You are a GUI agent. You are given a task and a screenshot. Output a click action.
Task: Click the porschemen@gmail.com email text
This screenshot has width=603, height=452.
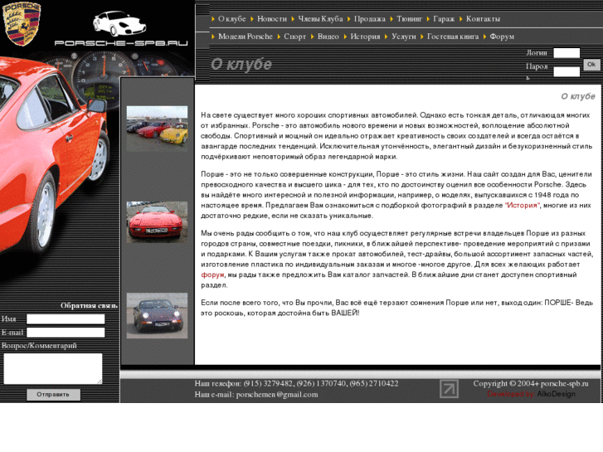[277, 395]
